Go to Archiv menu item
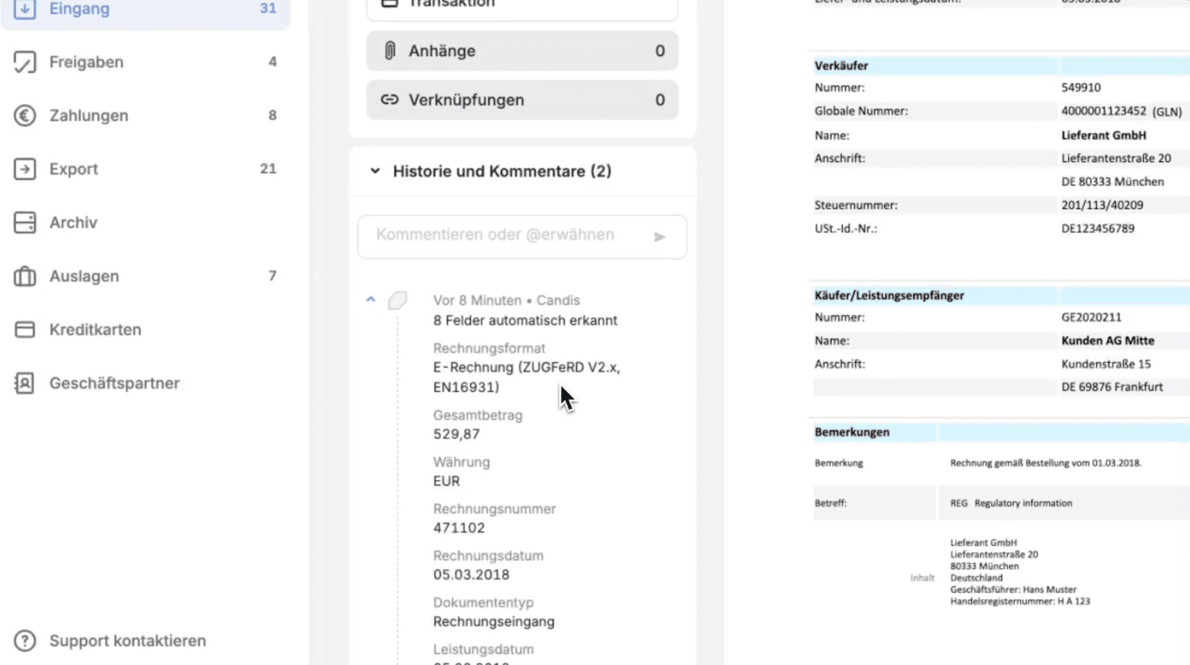The height and width of the screenshot is (665, 1190). click(x=74, y=222)
